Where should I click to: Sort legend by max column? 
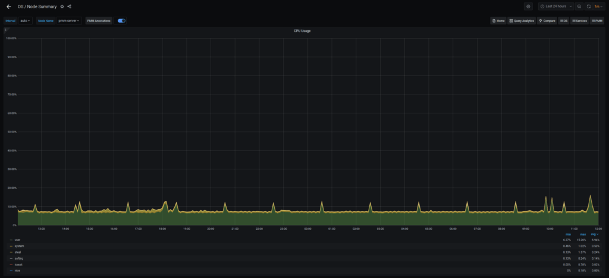(x=583, y=234)
